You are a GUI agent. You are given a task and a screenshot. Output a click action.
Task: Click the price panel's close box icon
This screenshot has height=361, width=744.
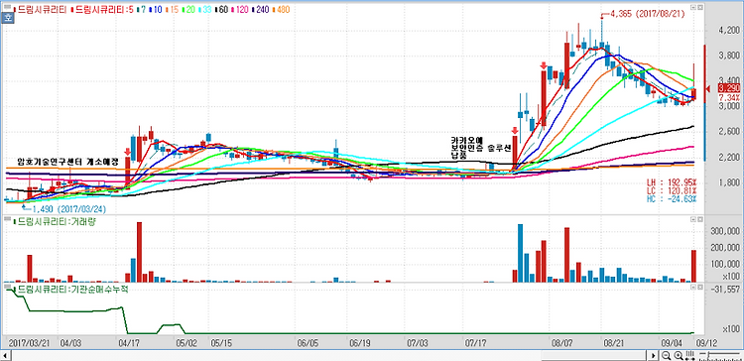[700, 8]
